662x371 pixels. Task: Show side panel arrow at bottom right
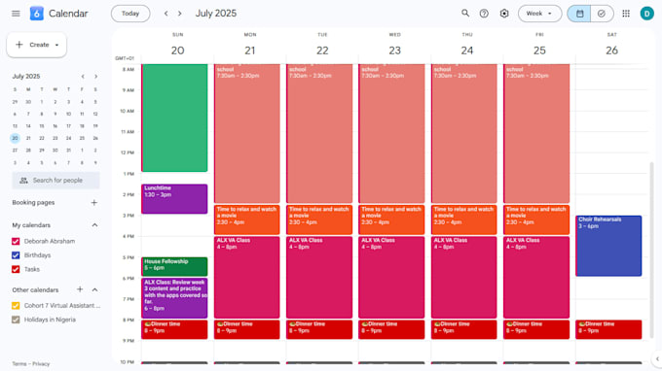click(x=657, y=358)
